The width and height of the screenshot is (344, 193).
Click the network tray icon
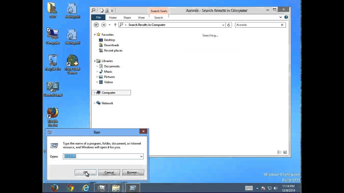(270, 188)
